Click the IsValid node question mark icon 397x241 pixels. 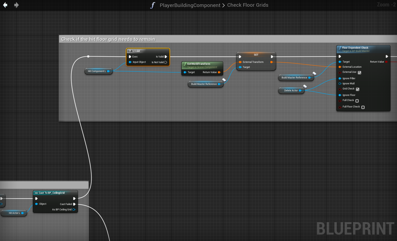(130, 51)
